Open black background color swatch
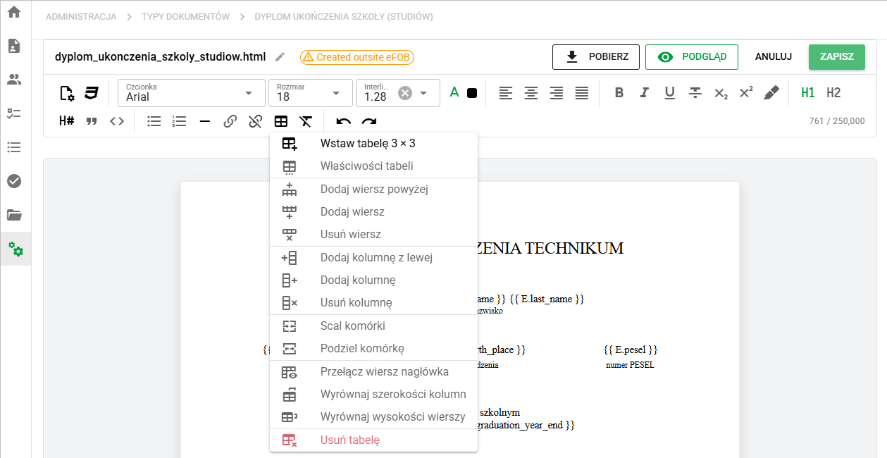This screenshot has height=458, width=887. point(472,93)
